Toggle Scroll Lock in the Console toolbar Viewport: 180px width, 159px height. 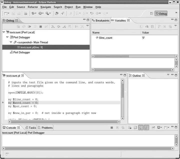tap(135, 128)
